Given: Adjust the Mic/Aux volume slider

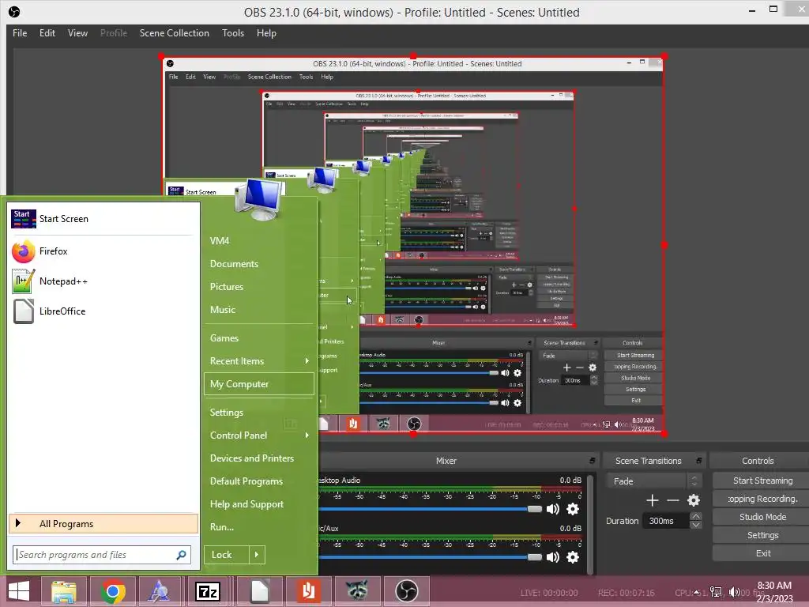Looking at the screenshot, I should point(534,557).
